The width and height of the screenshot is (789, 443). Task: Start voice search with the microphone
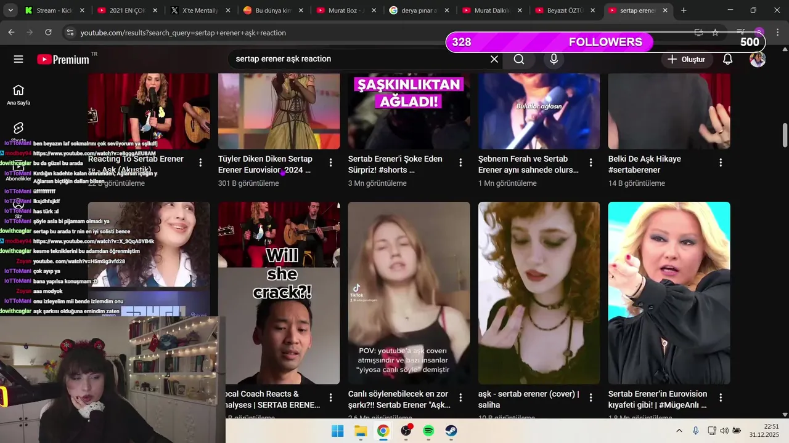(x=554, y=59)
